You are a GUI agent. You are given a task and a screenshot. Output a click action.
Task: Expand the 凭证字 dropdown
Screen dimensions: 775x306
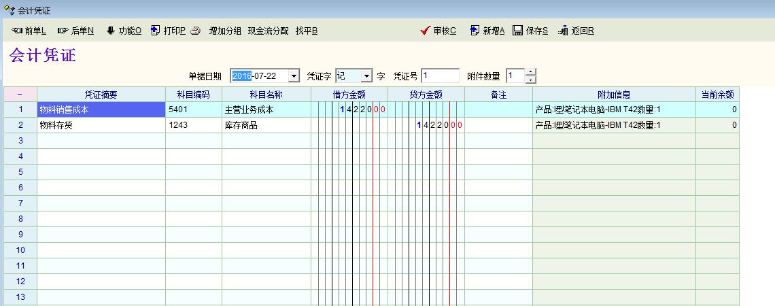point(366,75)
